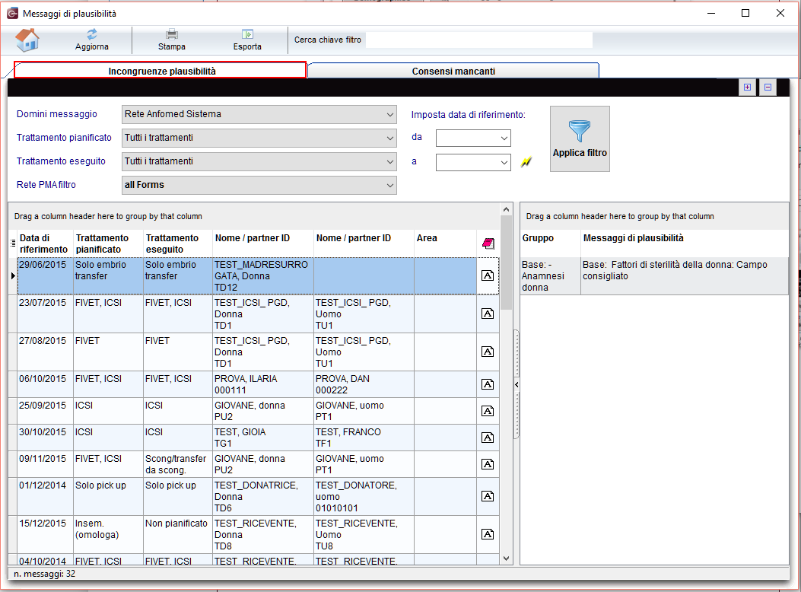Click the vertical scrollbar thumb of table
This screenshot has width=801, height=592.
point(507,263)
